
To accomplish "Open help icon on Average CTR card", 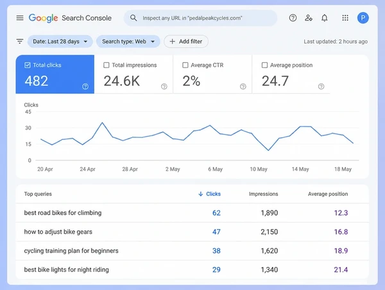I will 243,87.
